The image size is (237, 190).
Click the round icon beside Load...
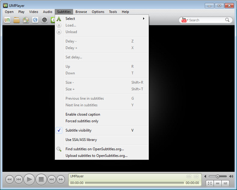[x=59, y=25]
